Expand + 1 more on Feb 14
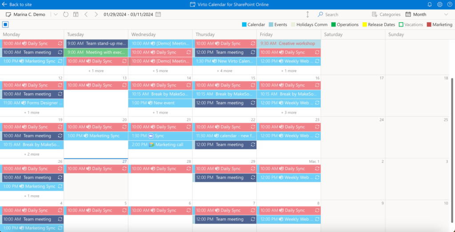The width and height of the screenshot is (455, 232). (x=160, y=112)
